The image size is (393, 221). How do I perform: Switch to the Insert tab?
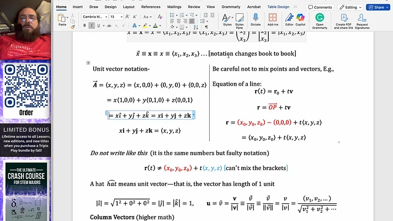click(x=77, y=7)
